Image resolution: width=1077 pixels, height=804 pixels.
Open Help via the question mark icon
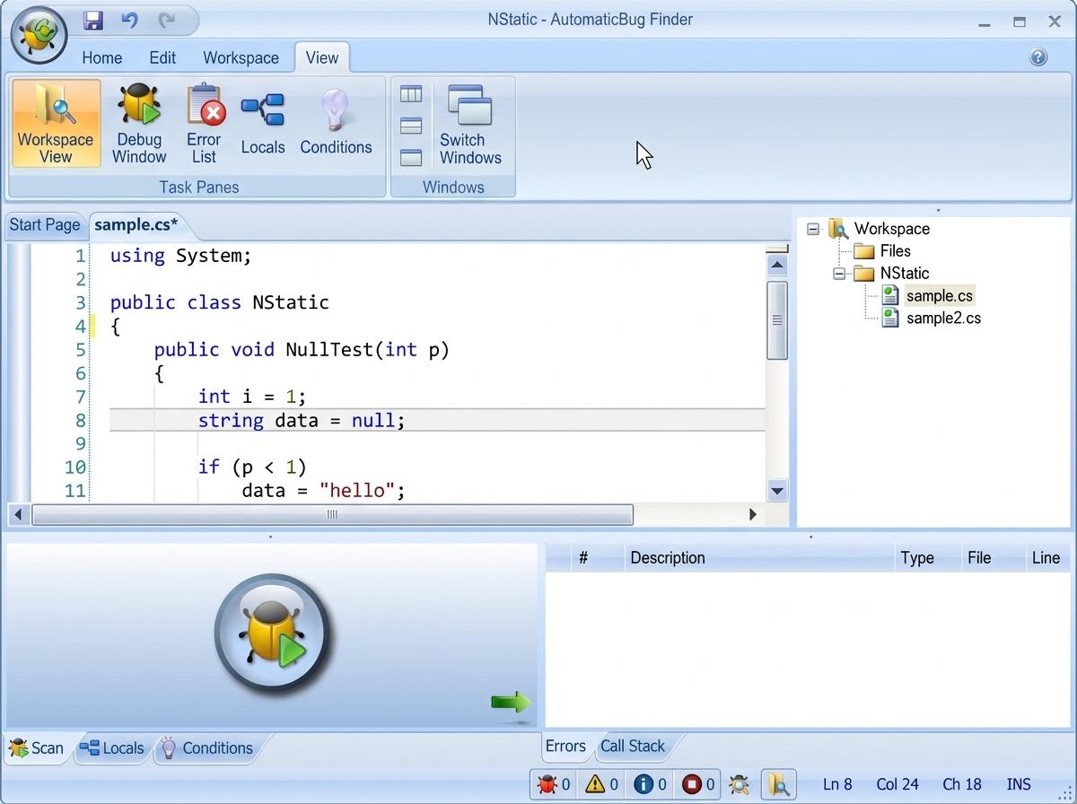pyautogui.click(x=1038, y=57)
